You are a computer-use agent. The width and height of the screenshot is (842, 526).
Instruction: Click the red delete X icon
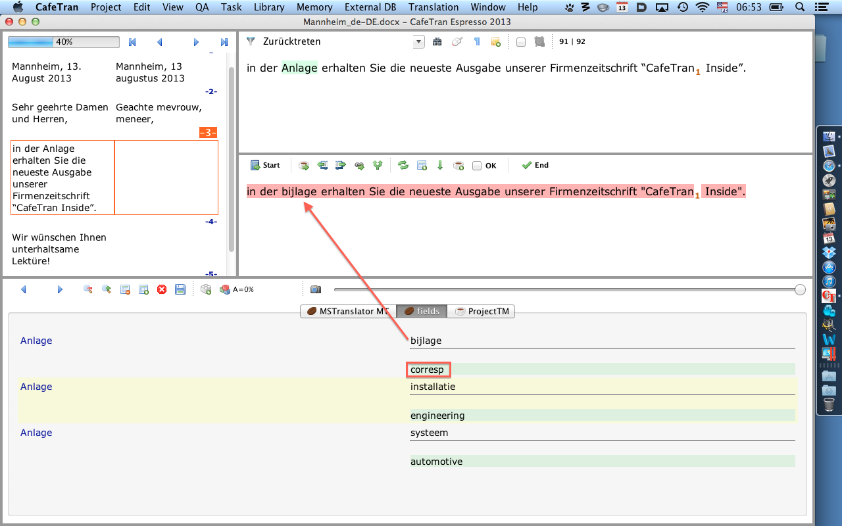162,289
